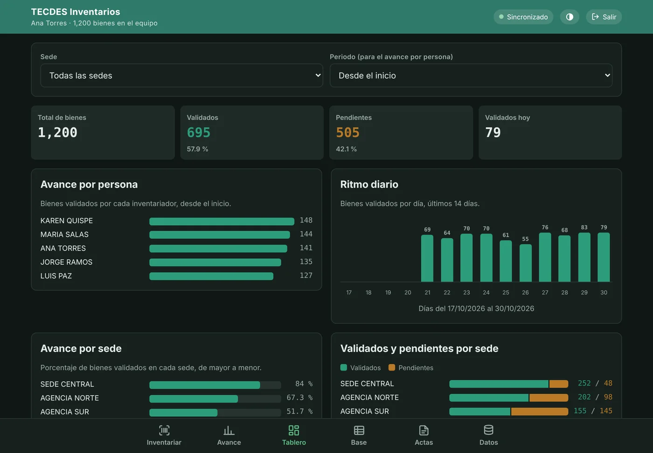Click the Total de bienes card
The image size is (653, 453).
103,132
